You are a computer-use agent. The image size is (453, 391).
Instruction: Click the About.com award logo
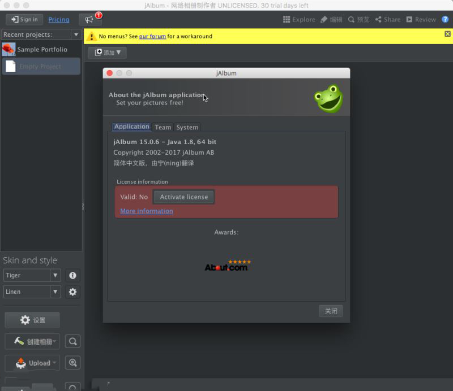point(227,266)
